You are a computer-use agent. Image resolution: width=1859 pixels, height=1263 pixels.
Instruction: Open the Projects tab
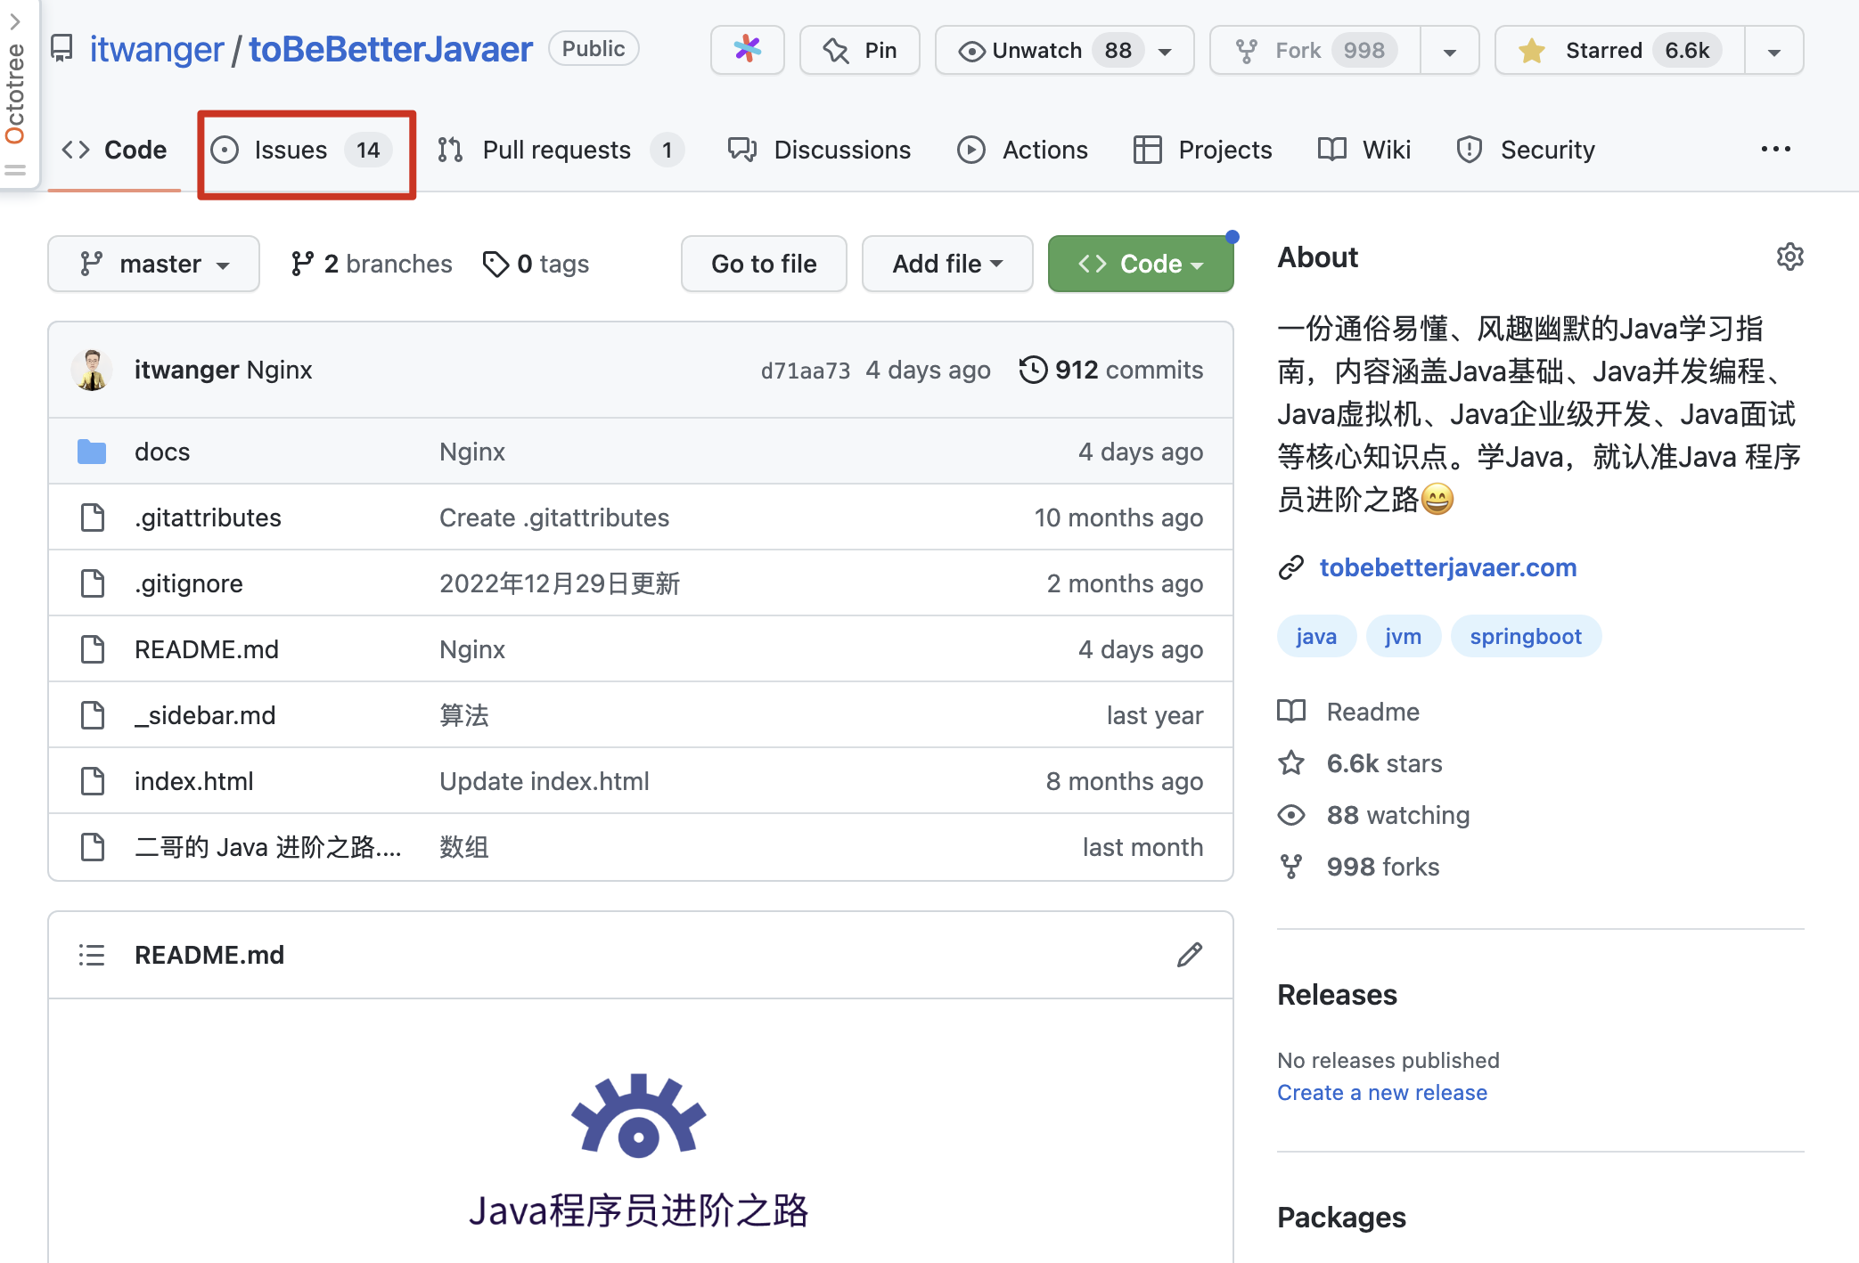click(1202, 150)
